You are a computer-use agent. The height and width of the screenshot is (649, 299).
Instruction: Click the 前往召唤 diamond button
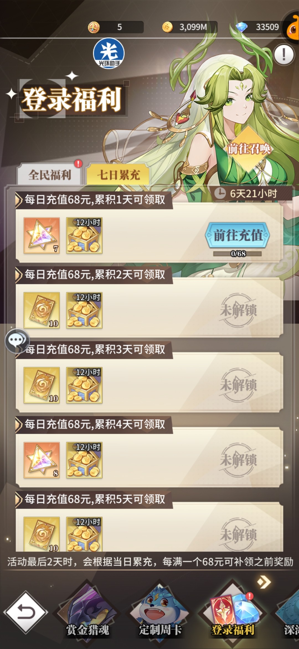[249, 149]
